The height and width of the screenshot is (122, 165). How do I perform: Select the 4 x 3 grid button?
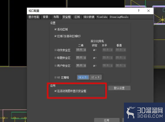pos(83,77)
